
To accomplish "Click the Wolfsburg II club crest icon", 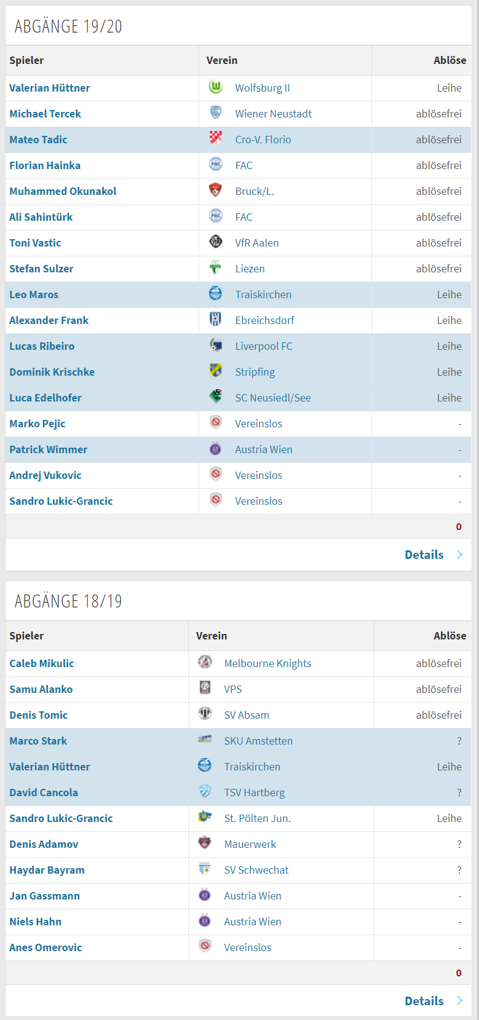I will [x=216, y=87].
